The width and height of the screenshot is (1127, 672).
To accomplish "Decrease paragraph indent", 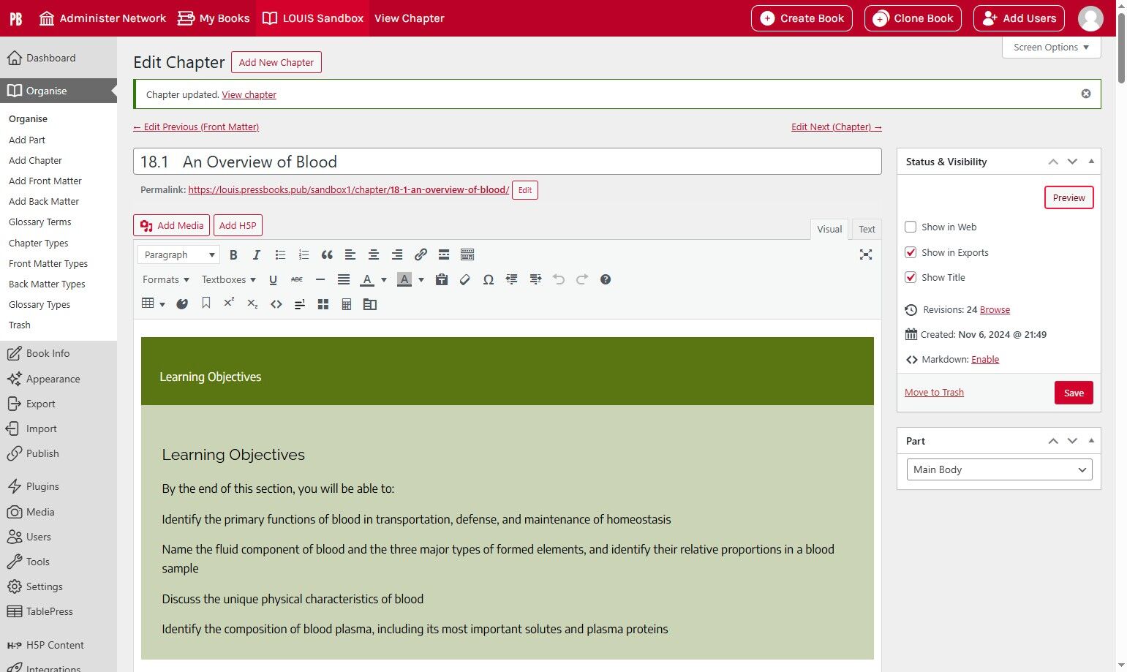I will coord(512,279).
